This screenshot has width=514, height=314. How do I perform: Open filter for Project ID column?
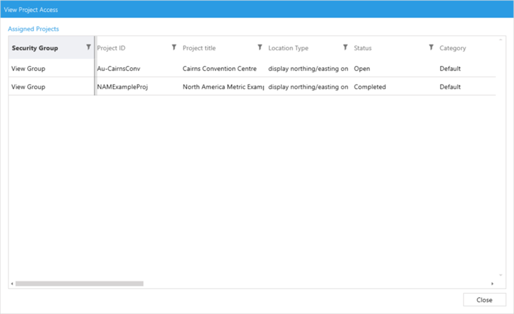click(x=174, y=47)
